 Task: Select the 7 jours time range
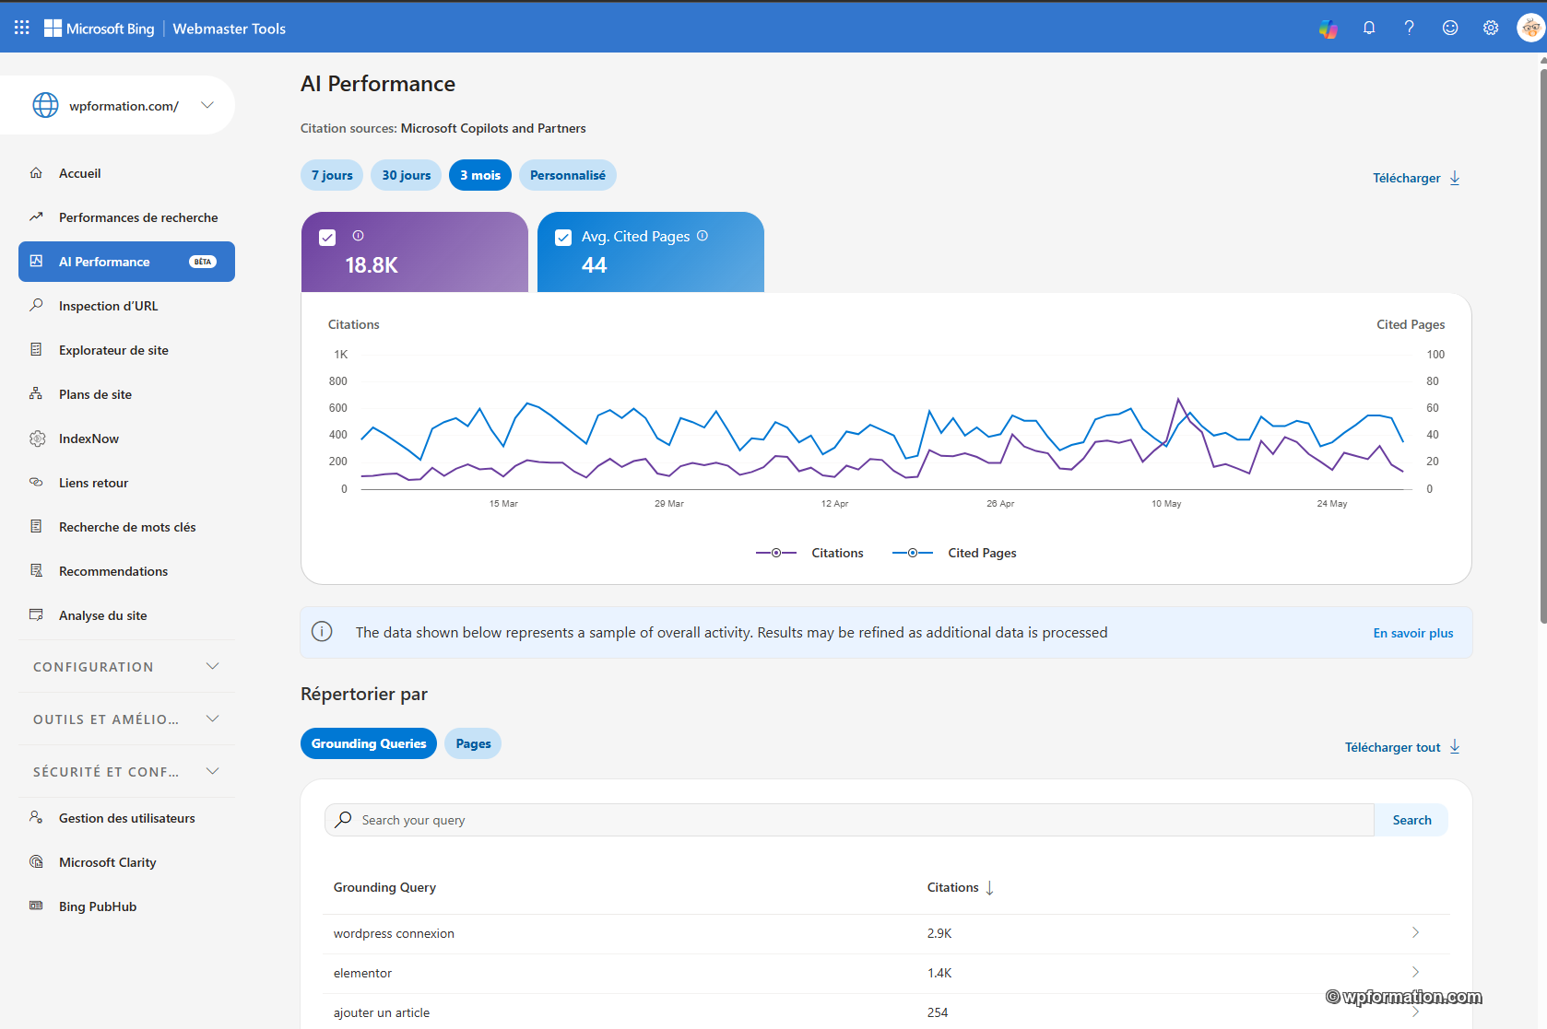(332, 175)
